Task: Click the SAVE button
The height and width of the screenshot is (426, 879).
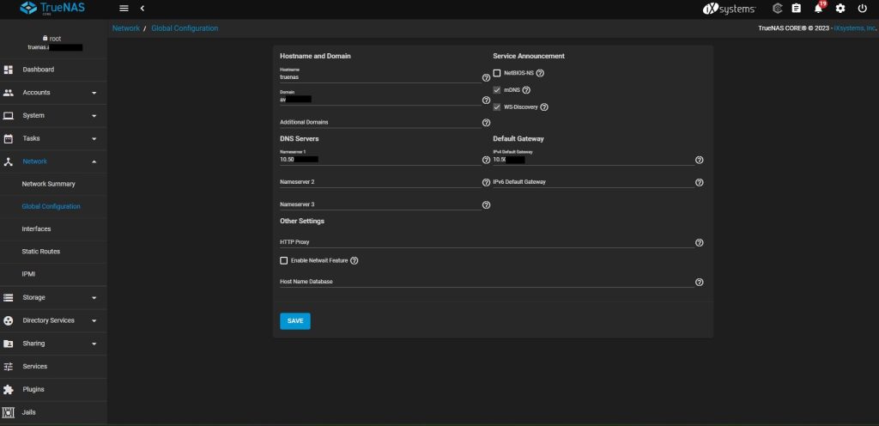Action: (x=295, y=321)
